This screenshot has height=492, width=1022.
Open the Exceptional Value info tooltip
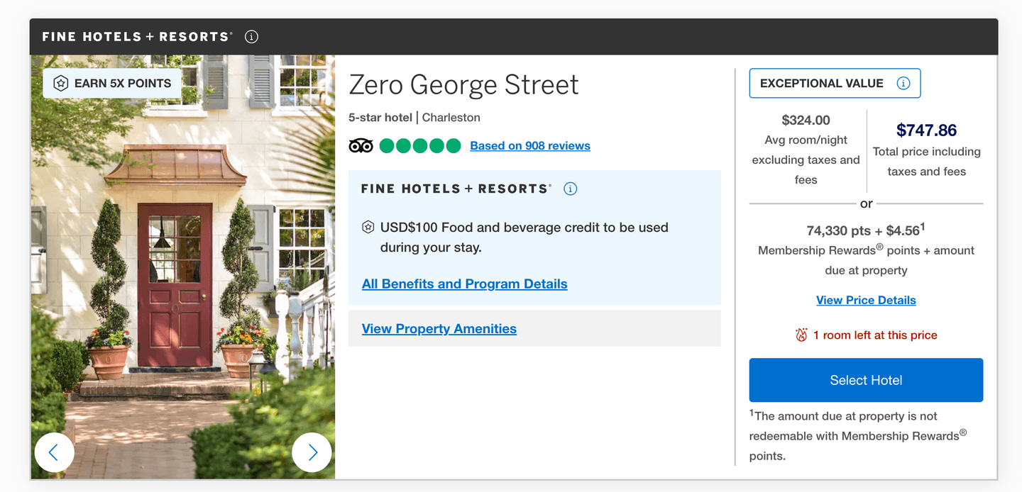pos(903,84)
